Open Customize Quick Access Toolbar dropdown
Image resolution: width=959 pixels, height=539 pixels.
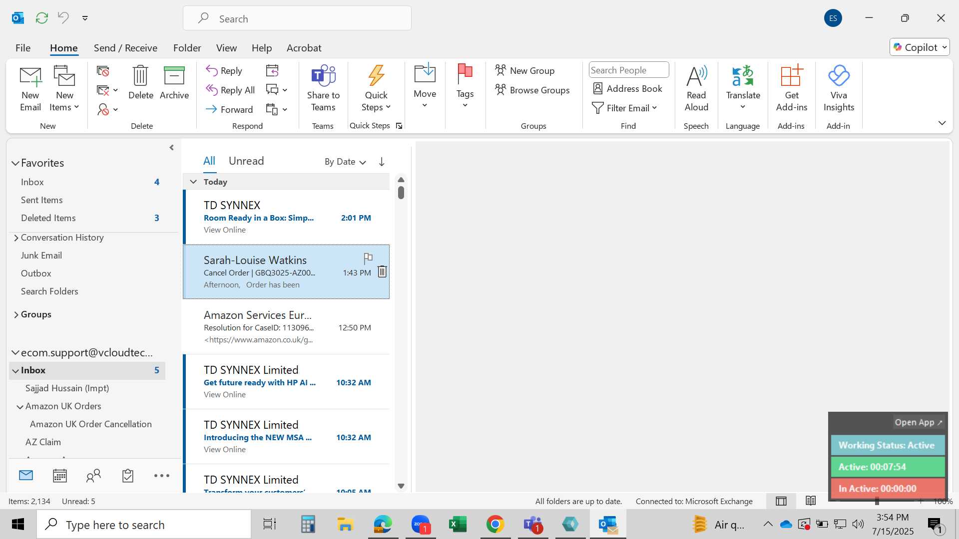(x=85, y=18)
